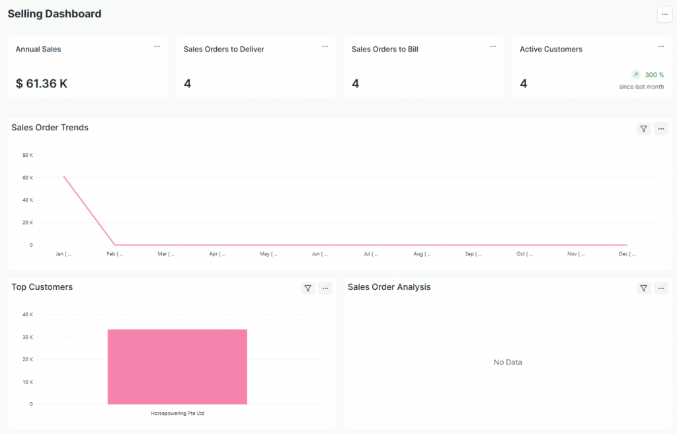Click the Horsepowering Pte Ltd bar
The height and width of the screenshot is (434, 677).
[177, 367]
